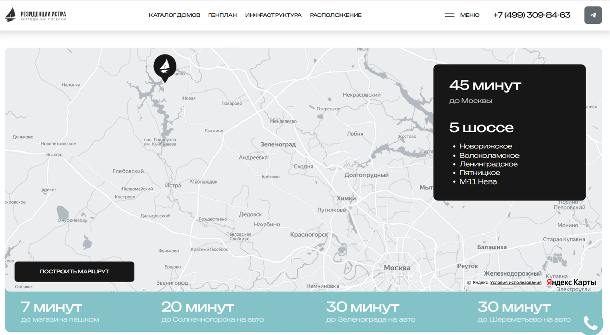Select Ленинградское in the highway list

pyautogui.click(x=489, y=164)
